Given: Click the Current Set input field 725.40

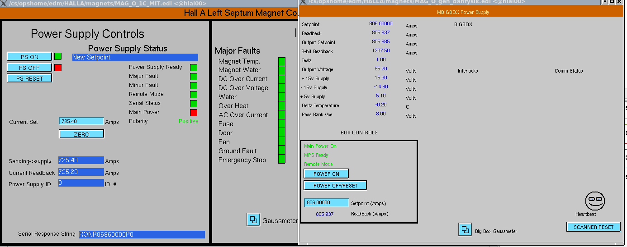Looking at the screenshot, I should [x=81, y=122].
